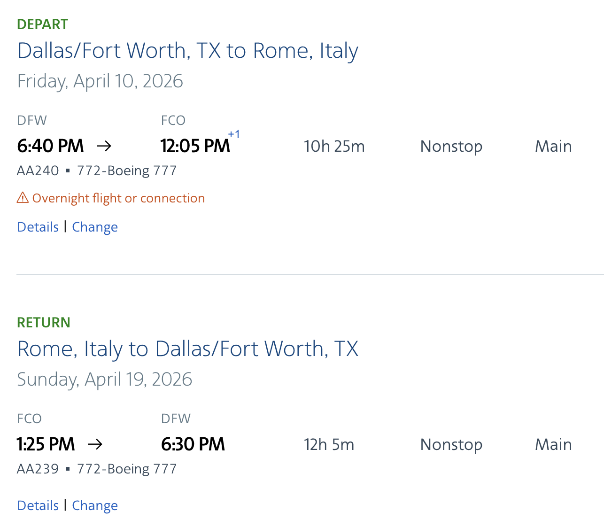Screen dimensions: 604x527
Task: Select the AA240 flight number
Action: tap(38, 170)
